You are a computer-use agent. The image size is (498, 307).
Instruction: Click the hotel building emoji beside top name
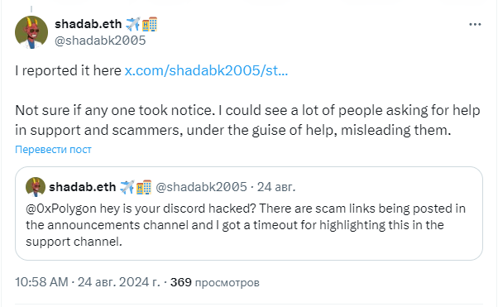pyautogui.click(x=150, y=24)
